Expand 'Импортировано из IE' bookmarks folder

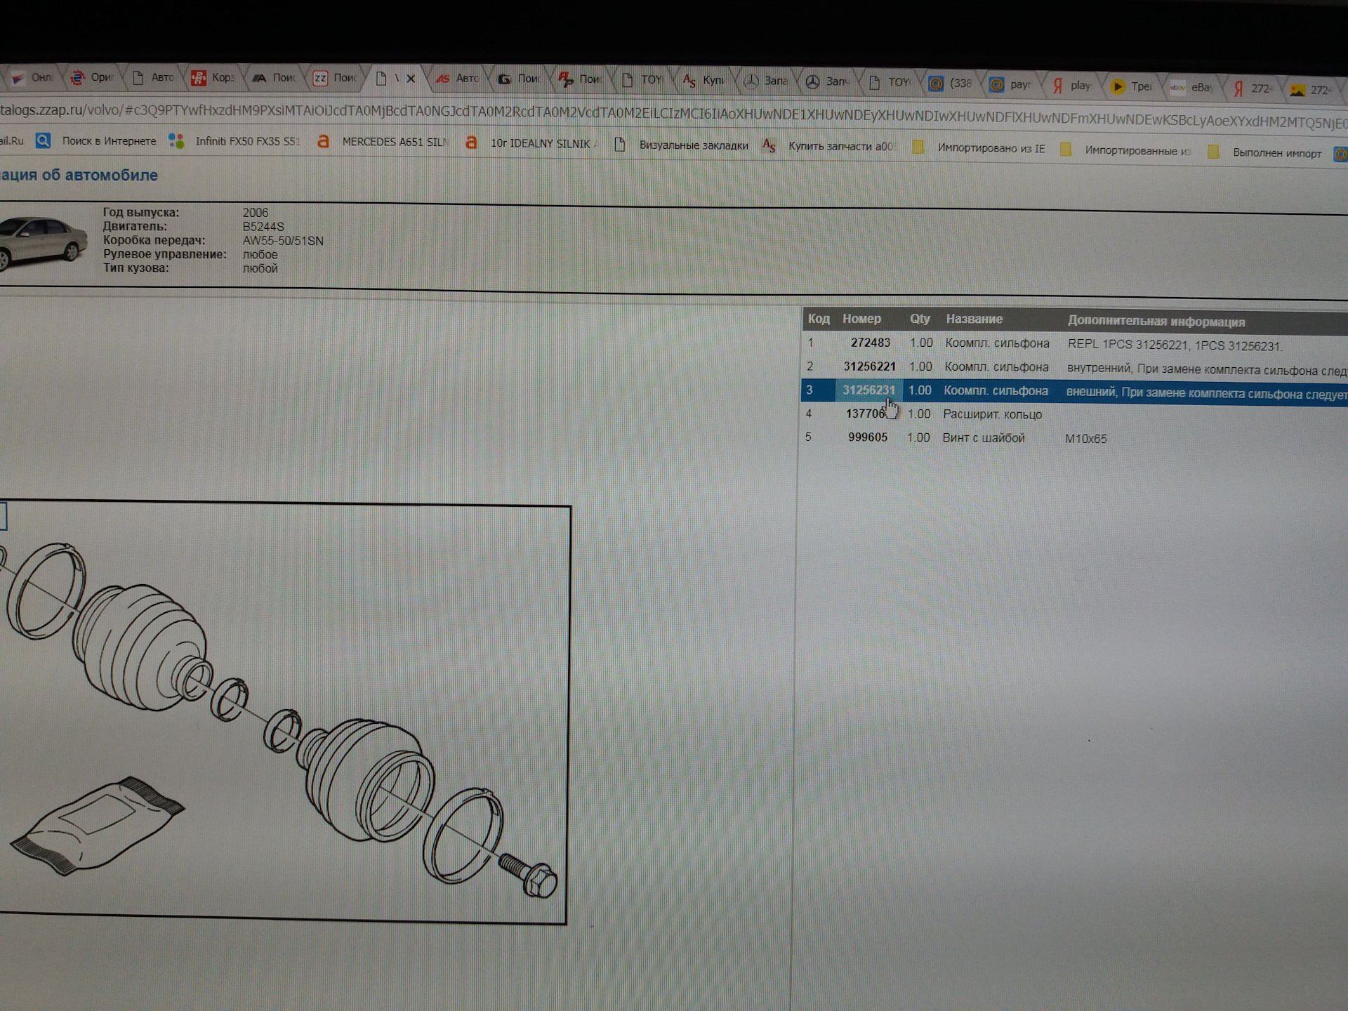pos(990,148)
